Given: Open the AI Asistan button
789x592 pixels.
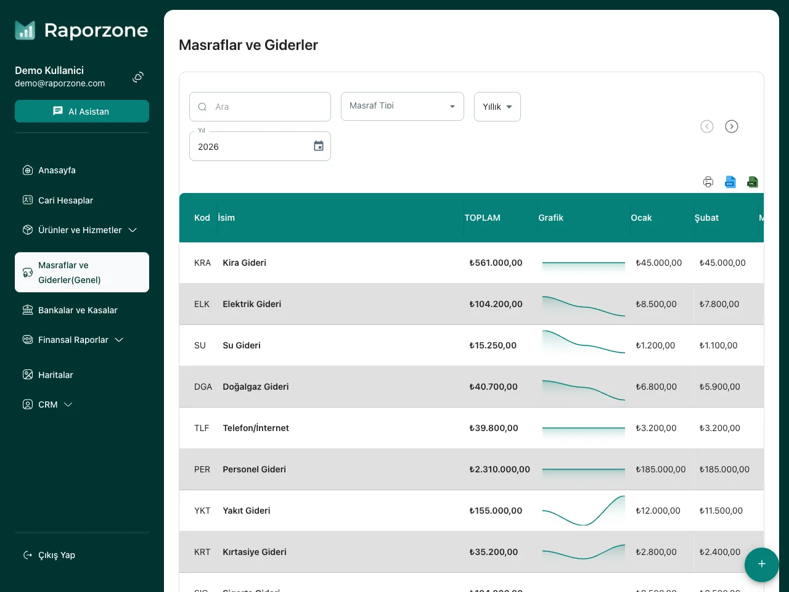Looking at the screenshot, I should click(x=82, y=111).
